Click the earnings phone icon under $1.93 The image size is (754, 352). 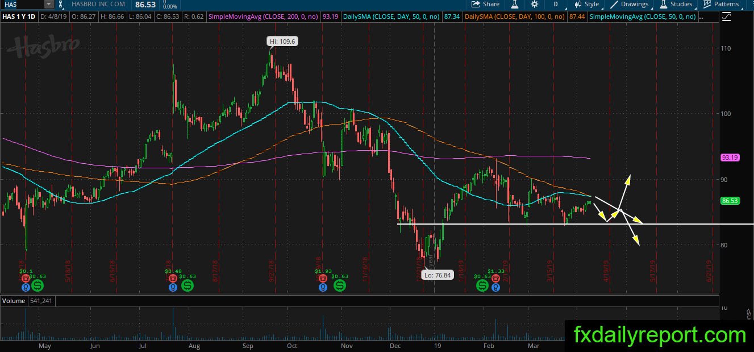click(x=323, y=279)
